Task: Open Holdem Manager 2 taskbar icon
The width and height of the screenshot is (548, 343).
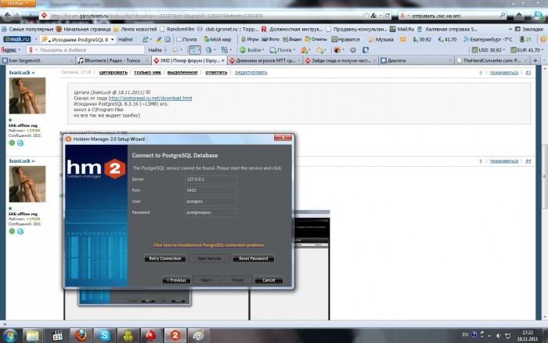Action: coord(175,335)
